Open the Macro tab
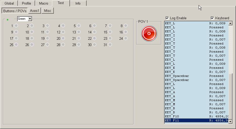This screenshot has width=236, height=129. coord(43,3)
